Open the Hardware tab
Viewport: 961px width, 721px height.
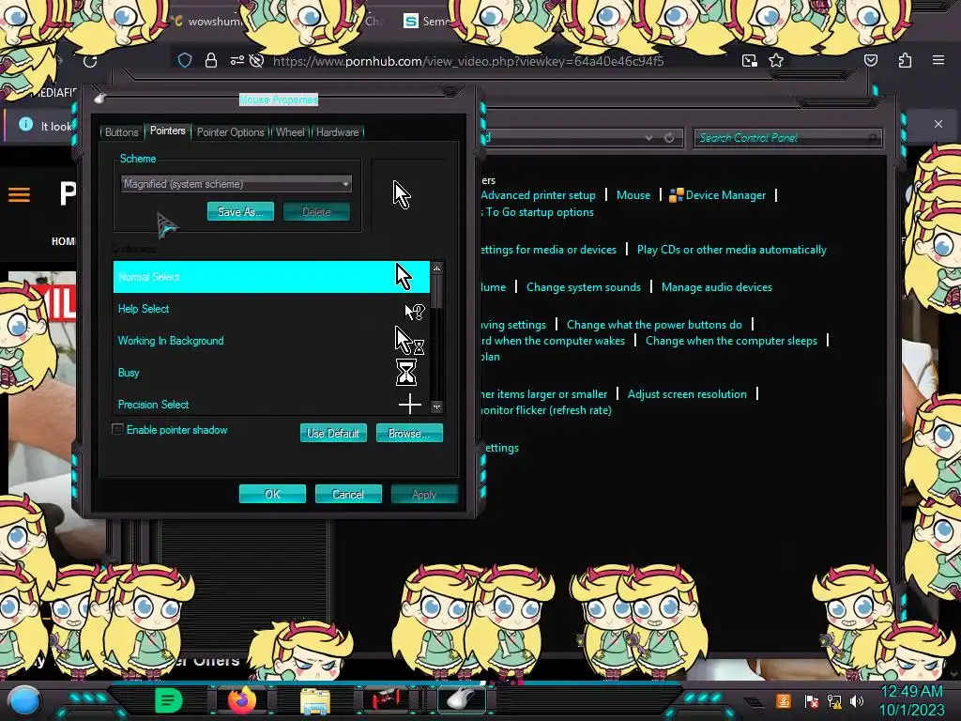(x=338, y=131)
